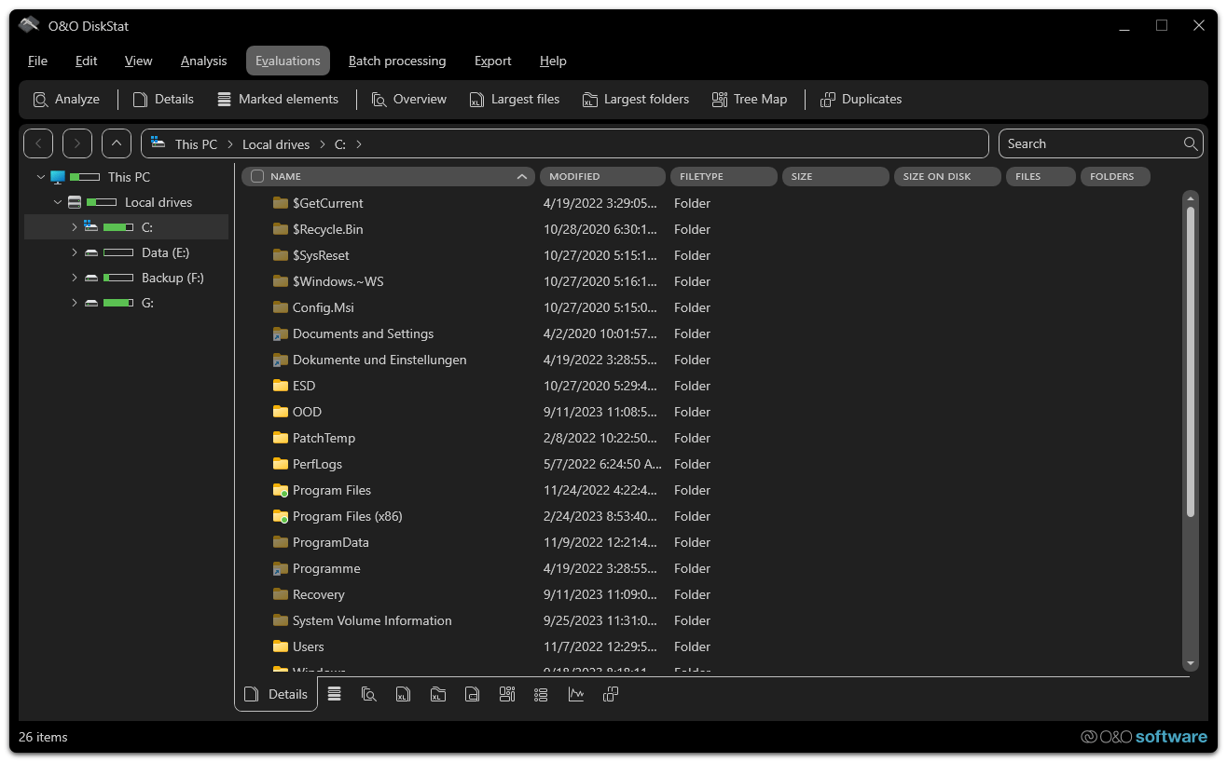The width and height of the screenshot is (1227, 762).
Task: Show Largest folders from the top toolbar
Action: 635,99
